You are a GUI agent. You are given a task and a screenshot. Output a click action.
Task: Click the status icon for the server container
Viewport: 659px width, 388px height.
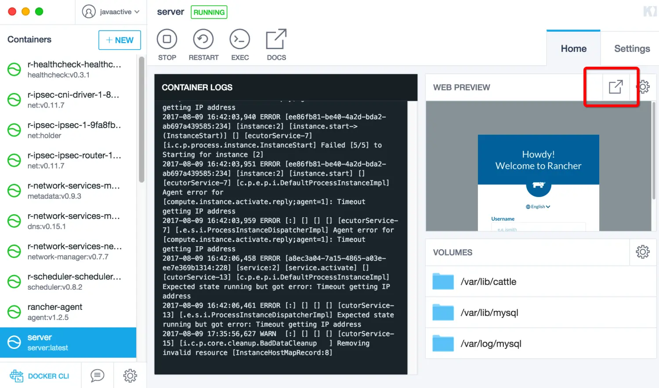click(x=14, y=342)
